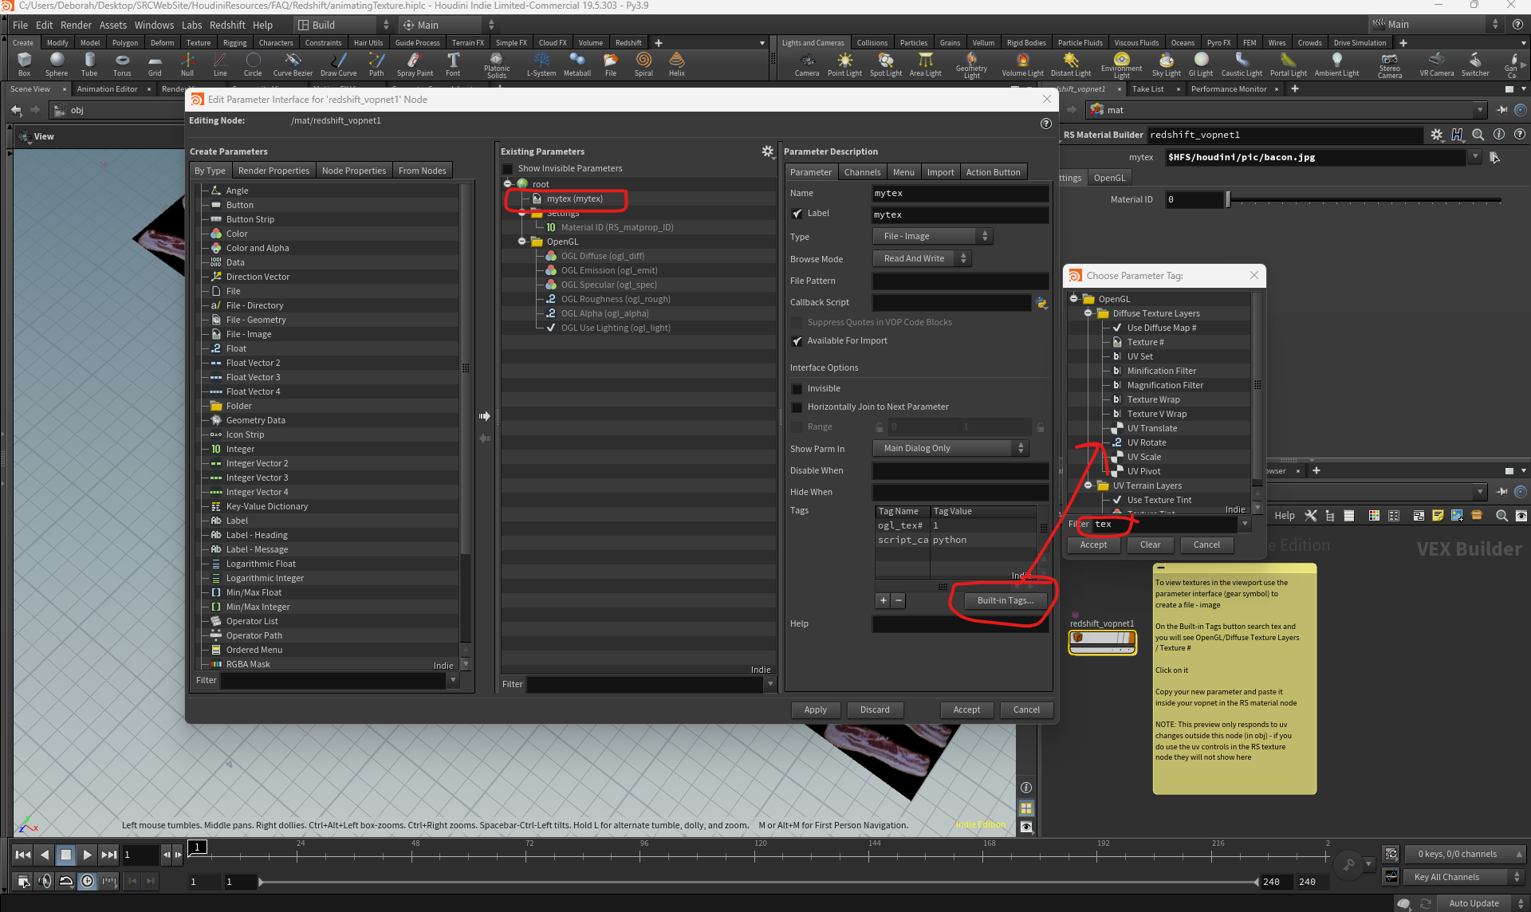
Task: Enable Show Invisible Parameters checkbox
Action: [x=508, y=169]
